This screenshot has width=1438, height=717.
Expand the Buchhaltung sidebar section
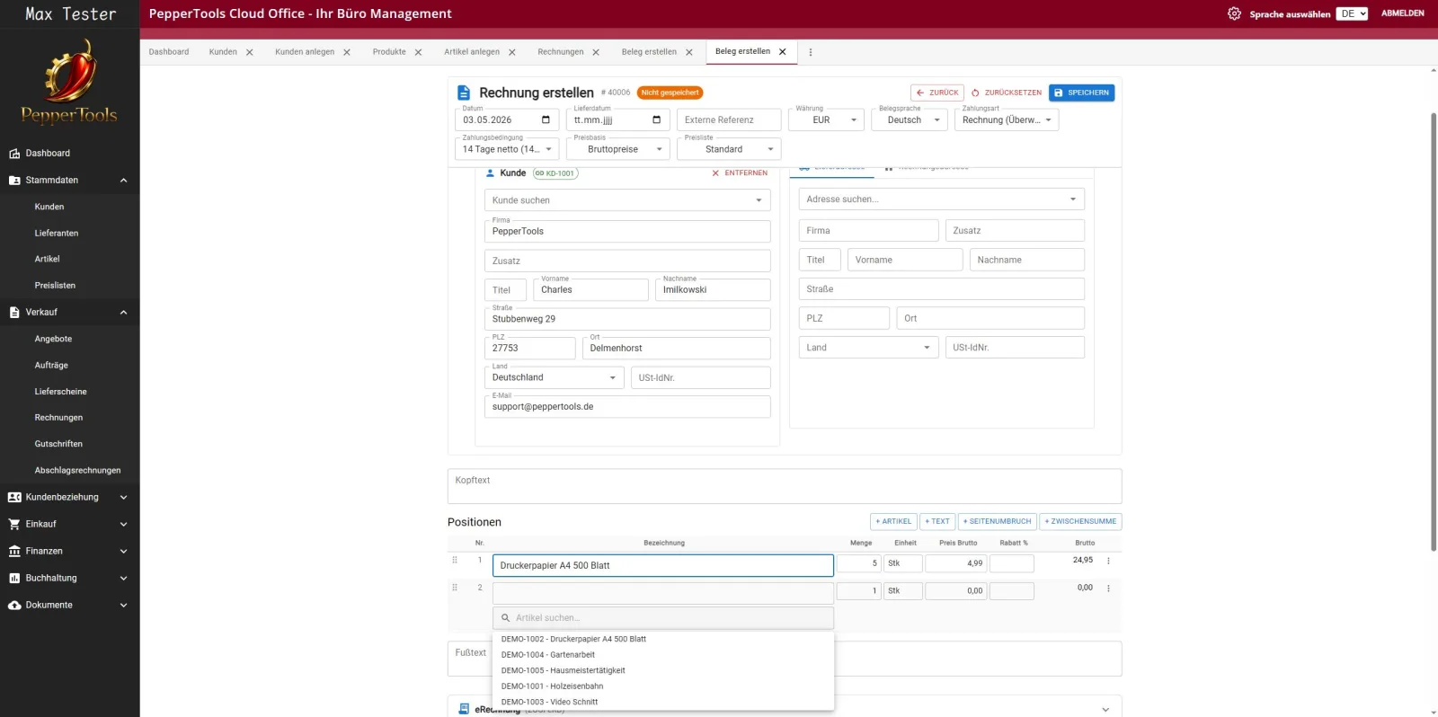coord(123,579)
